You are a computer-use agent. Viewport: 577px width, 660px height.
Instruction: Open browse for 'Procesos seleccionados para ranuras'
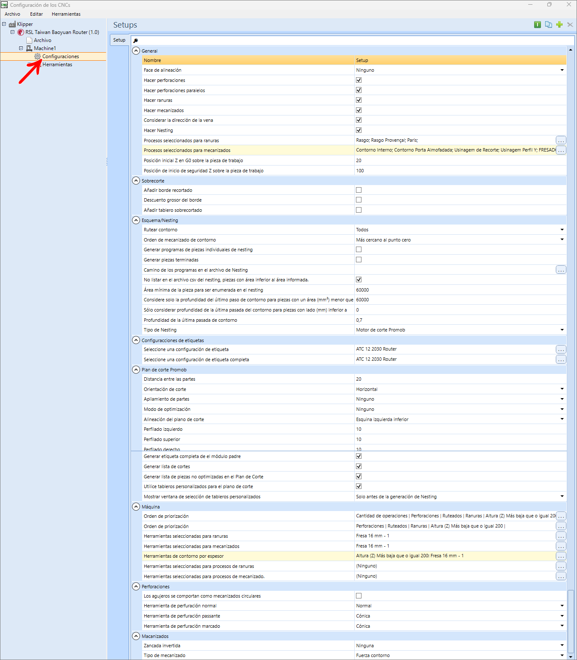tap(561, 140)
